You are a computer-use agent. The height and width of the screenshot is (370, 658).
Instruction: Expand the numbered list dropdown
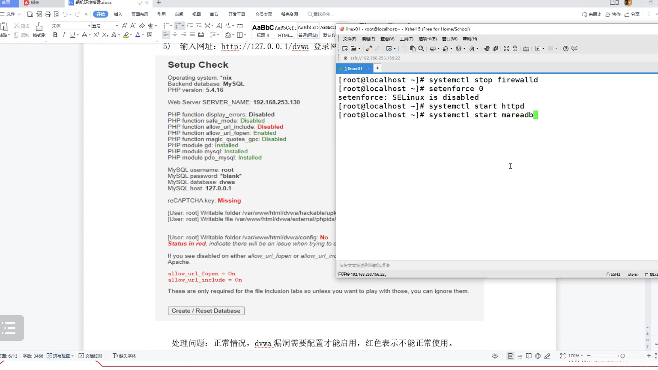183,26
